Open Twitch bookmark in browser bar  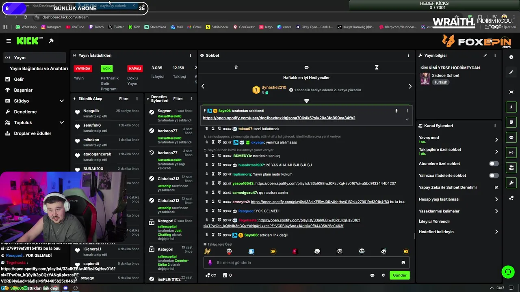click(96, 27)
